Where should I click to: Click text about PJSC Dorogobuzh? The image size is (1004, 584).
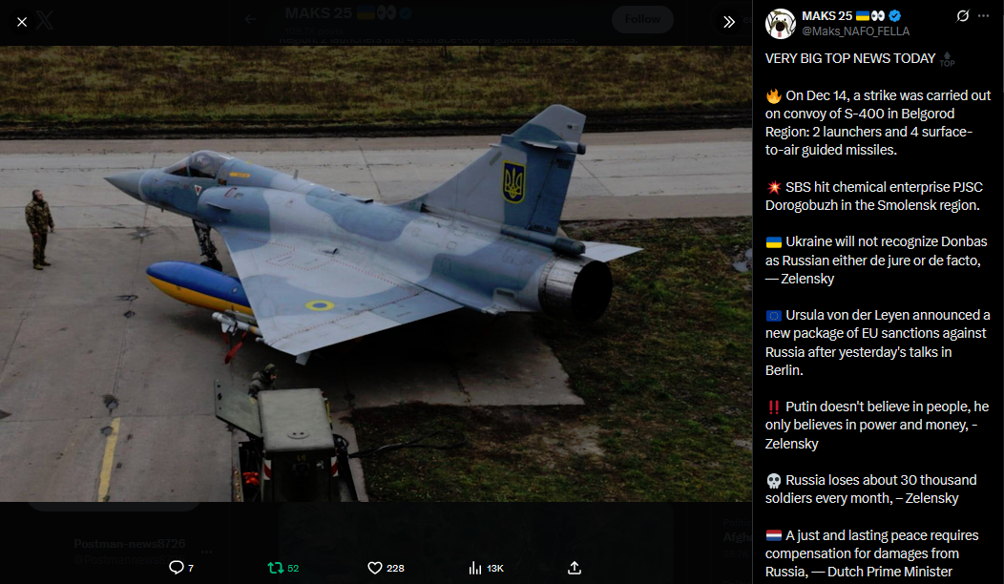[874, 196]
